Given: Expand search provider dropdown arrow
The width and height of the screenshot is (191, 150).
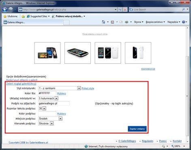Looking at the screenshot, I should tap(187, 9).
